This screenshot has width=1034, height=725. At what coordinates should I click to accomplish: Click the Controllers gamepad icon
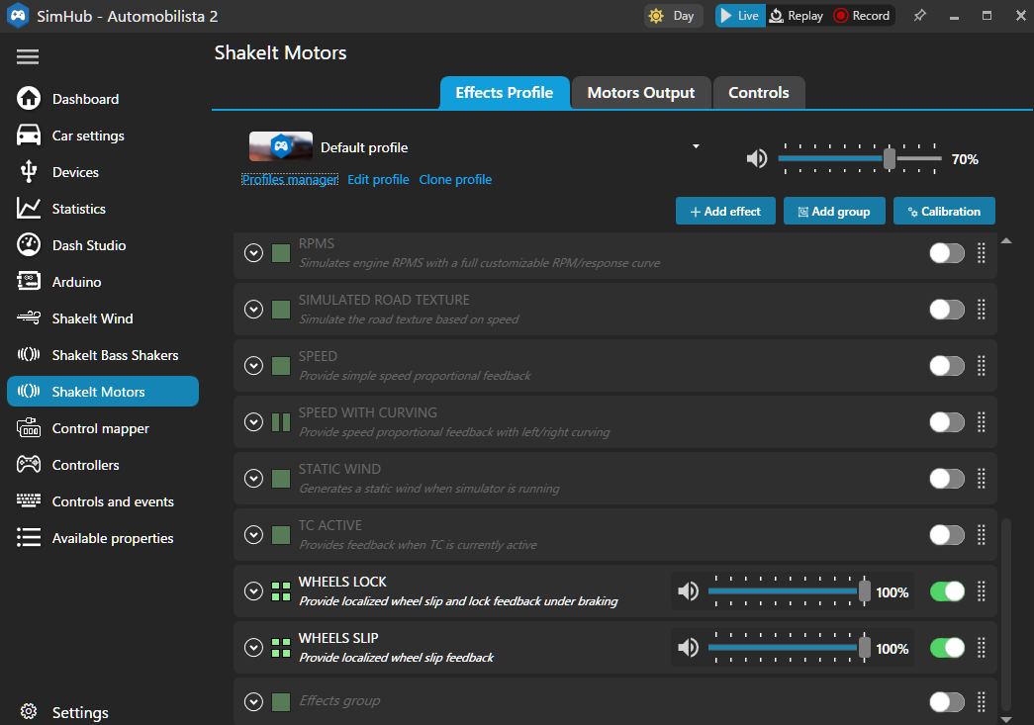tap(29, 464)
